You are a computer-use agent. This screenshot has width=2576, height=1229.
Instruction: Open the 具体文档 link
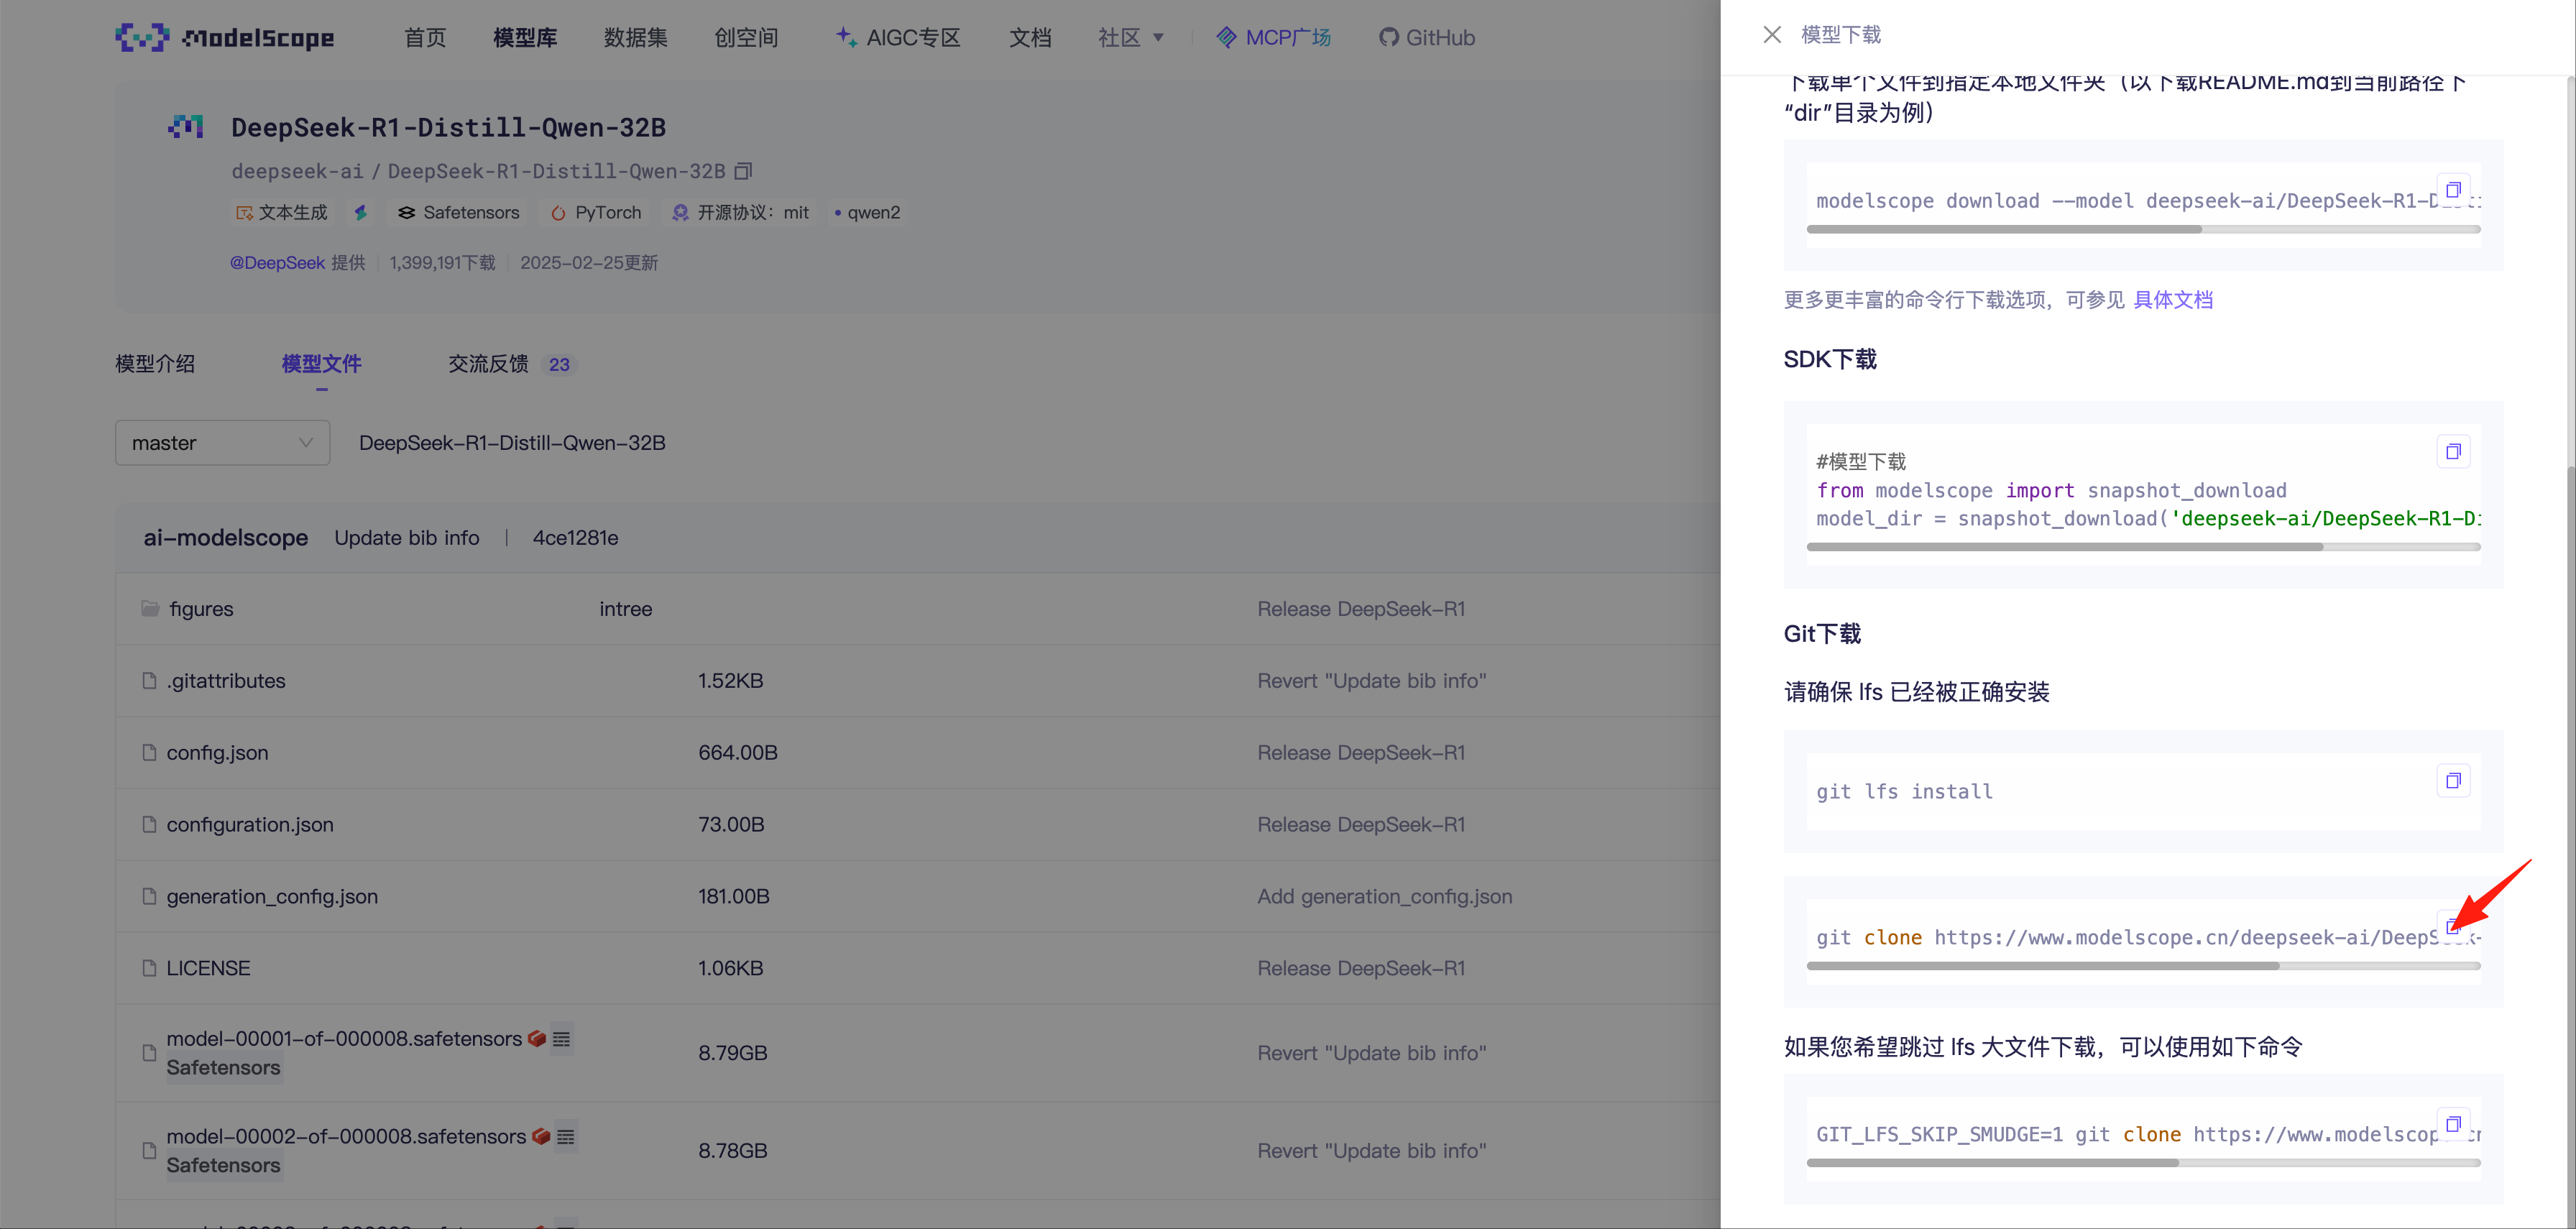(x=2172, y=300)
